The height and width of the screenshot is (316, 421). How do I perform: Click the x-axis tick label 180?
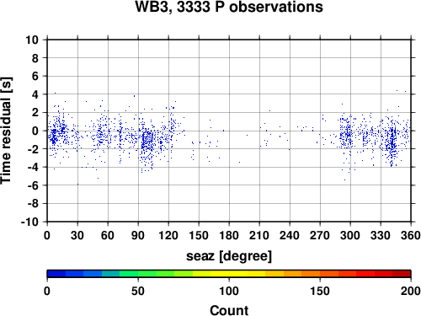(x=229, y=235)
